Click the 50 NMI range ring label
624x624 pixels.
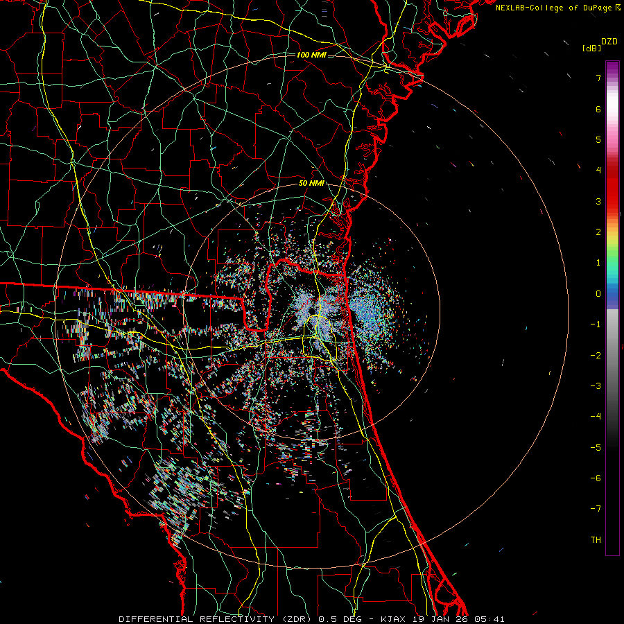311,183
